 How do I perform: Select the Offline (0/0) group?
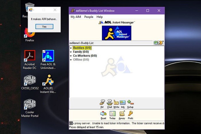pyautogui.click(x=81, y=60)
